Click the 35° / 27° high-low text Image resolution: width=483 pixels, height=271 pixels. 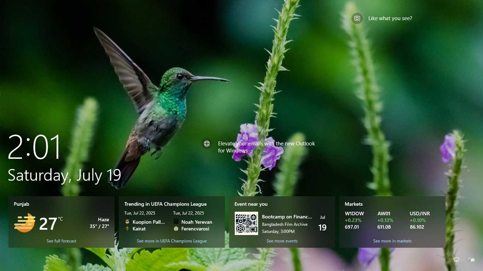99,226
